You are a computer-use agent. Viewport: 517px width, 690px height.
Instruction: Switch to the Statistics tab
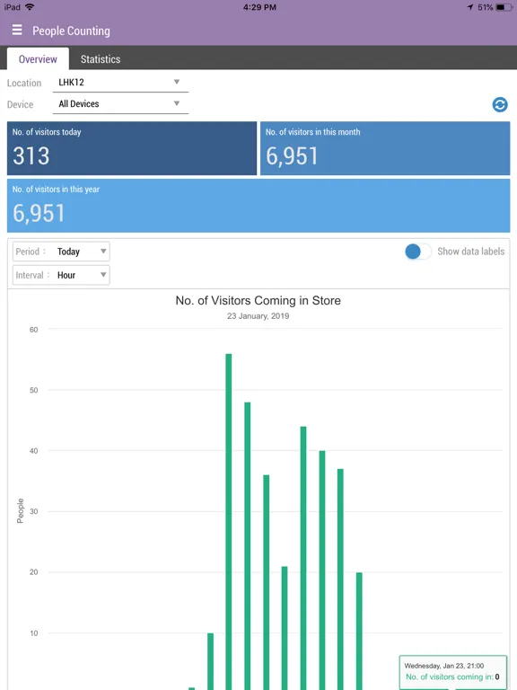101,59
